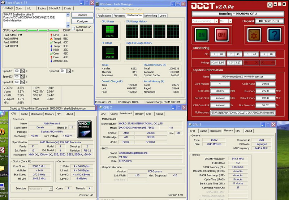The image size is (289, 200).
Task: Click the BIOS Version V1.5B2 value
Action: (x=151, y=157)
